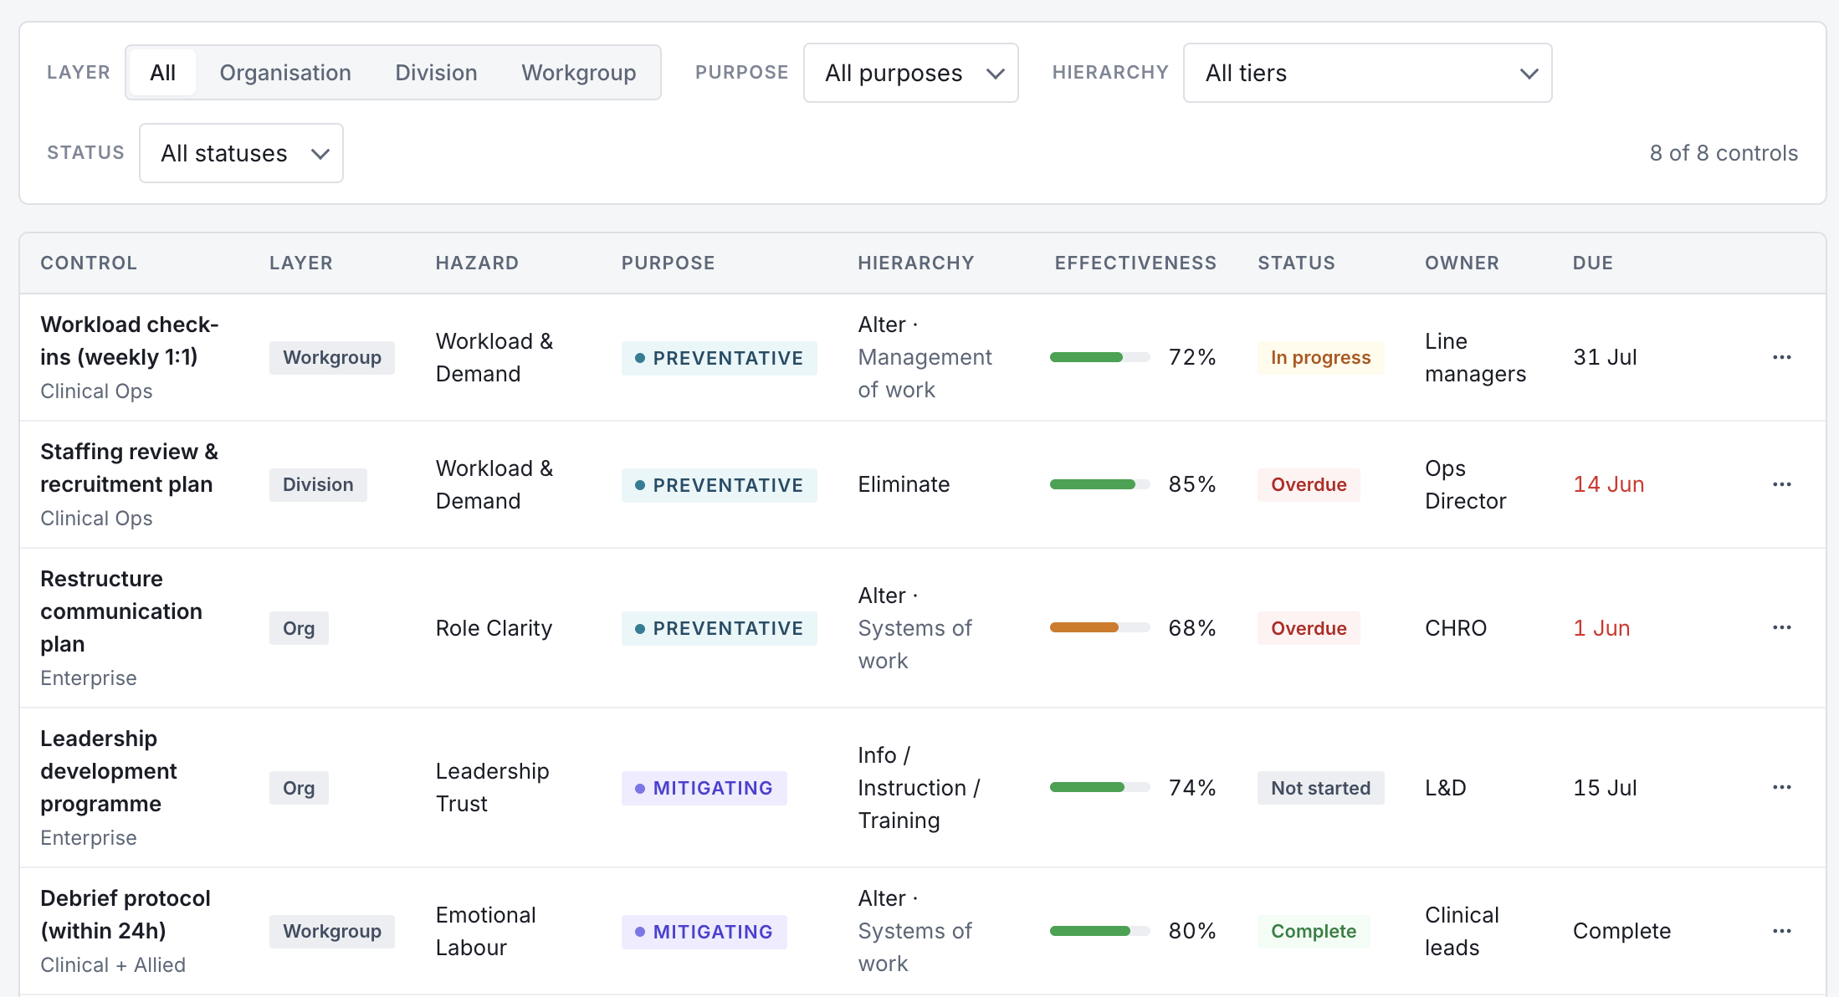The height and width of the screenshot is (997, 1839).
Task: Sort by Control column header
Action: tap(89, 263)
